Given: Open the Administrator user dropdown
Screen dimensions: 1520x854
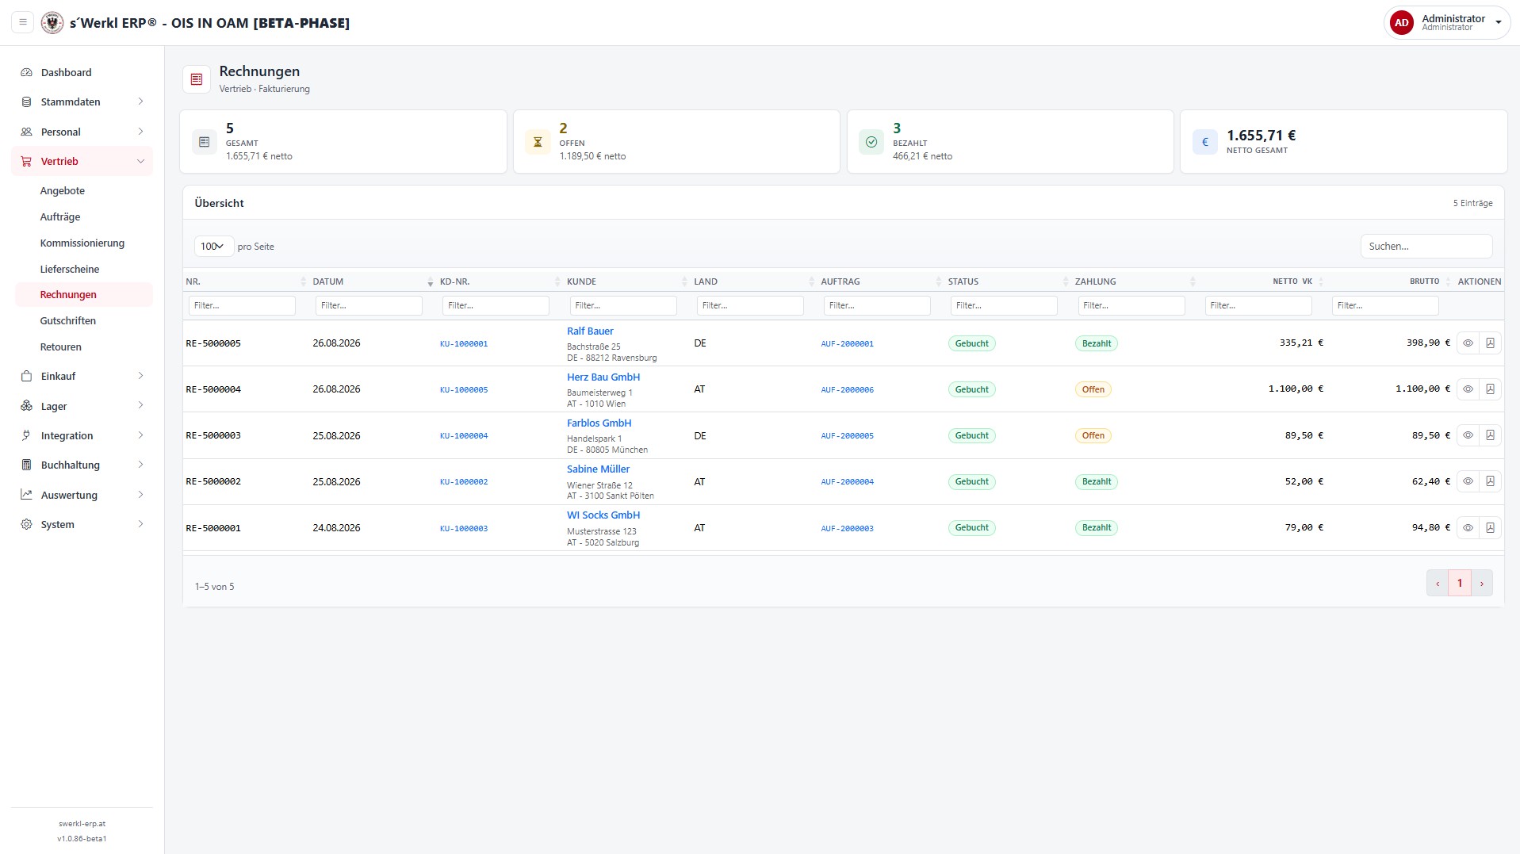Looking at the screenshot, I should tap(1446, 22).
